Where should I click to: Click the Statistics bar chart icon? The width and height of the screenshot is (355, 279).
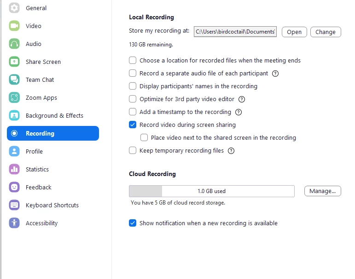pos(14,169)
